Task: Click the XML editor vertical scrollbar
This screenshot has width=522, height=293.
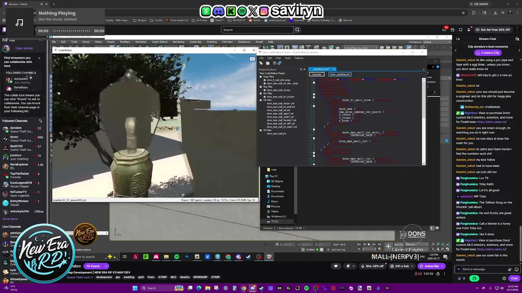Action: coord(424,121)
